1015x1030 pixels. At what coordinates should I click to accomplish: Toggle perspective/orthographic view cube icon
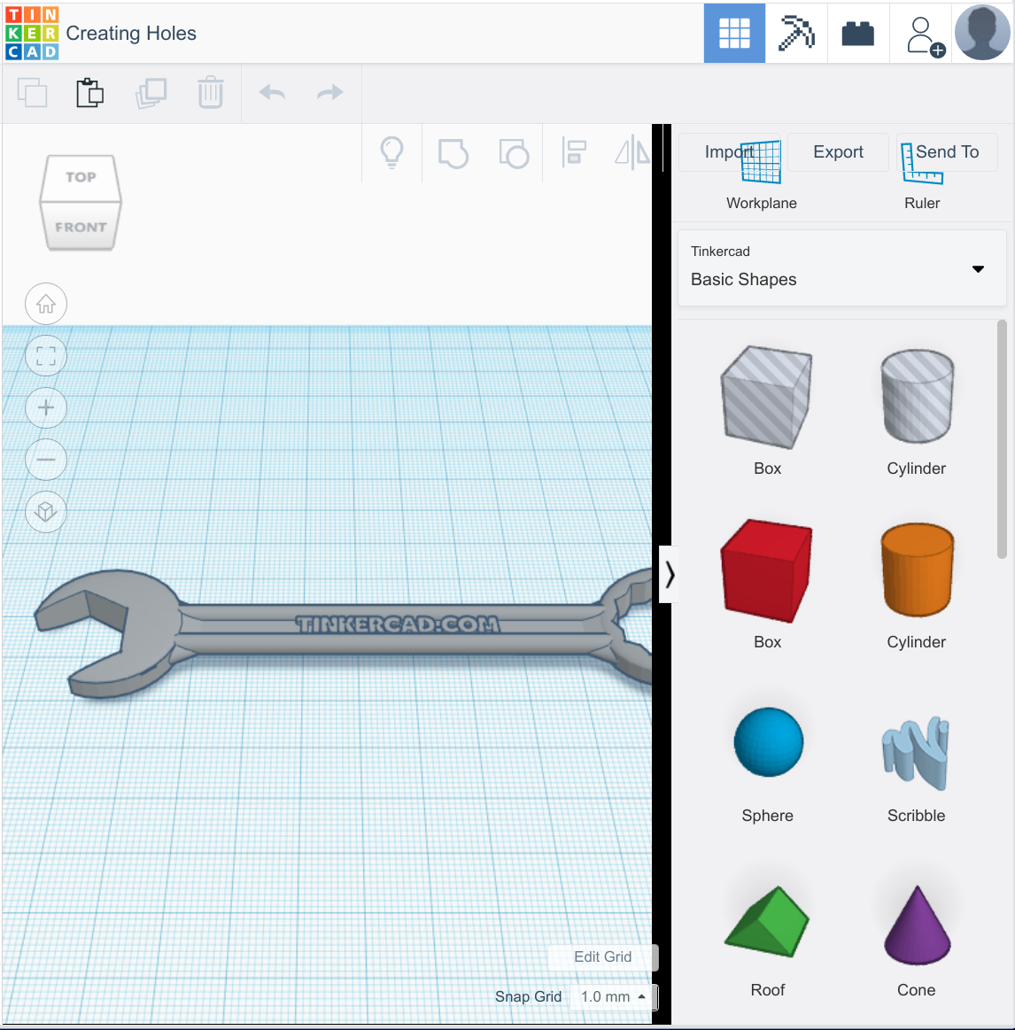click(x=46, y=511)
